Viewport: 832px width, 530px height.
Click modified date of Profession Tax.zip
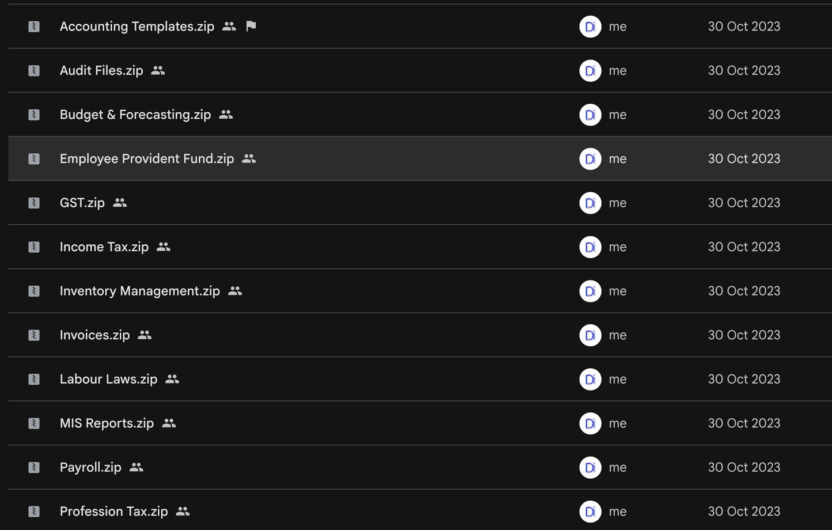pos(744,511)
